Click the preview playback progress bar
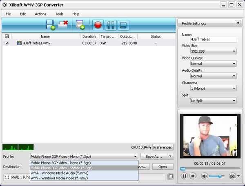Image resolution: width=245 pixels, height=186 pixels. click(210, 169)
